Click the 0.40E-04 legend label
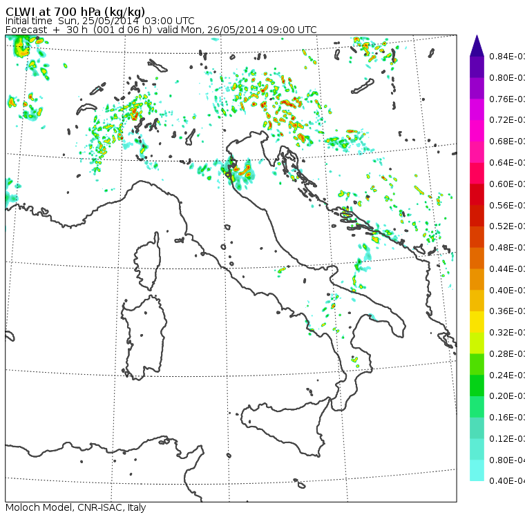This screenshot has height=517, width=525. point(507,481)
